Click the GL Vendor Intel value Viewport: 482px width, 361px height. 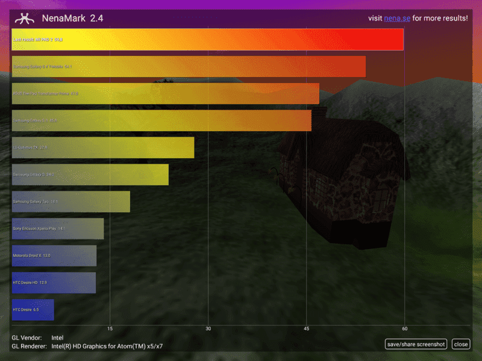pos(57,338)
